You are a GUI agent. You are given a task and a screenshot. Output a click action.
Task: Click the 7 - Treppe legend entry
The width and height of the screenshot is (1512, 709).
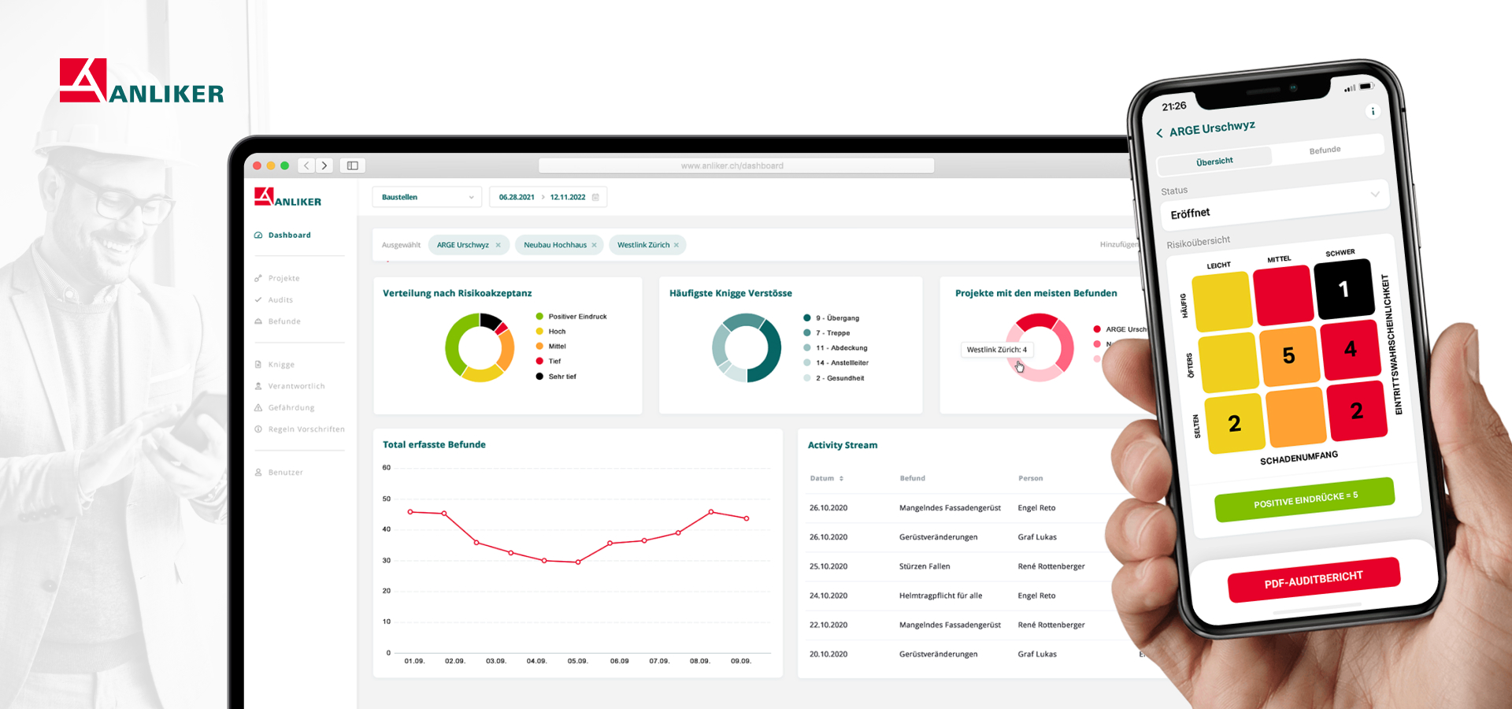pos(826,333)
